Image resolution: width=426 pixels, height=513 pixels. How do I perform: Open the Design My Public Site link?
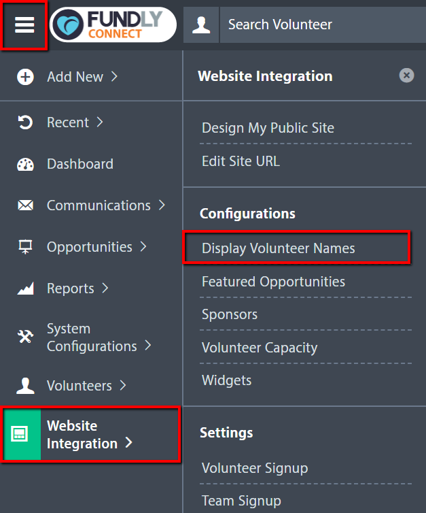click(268, 128)
